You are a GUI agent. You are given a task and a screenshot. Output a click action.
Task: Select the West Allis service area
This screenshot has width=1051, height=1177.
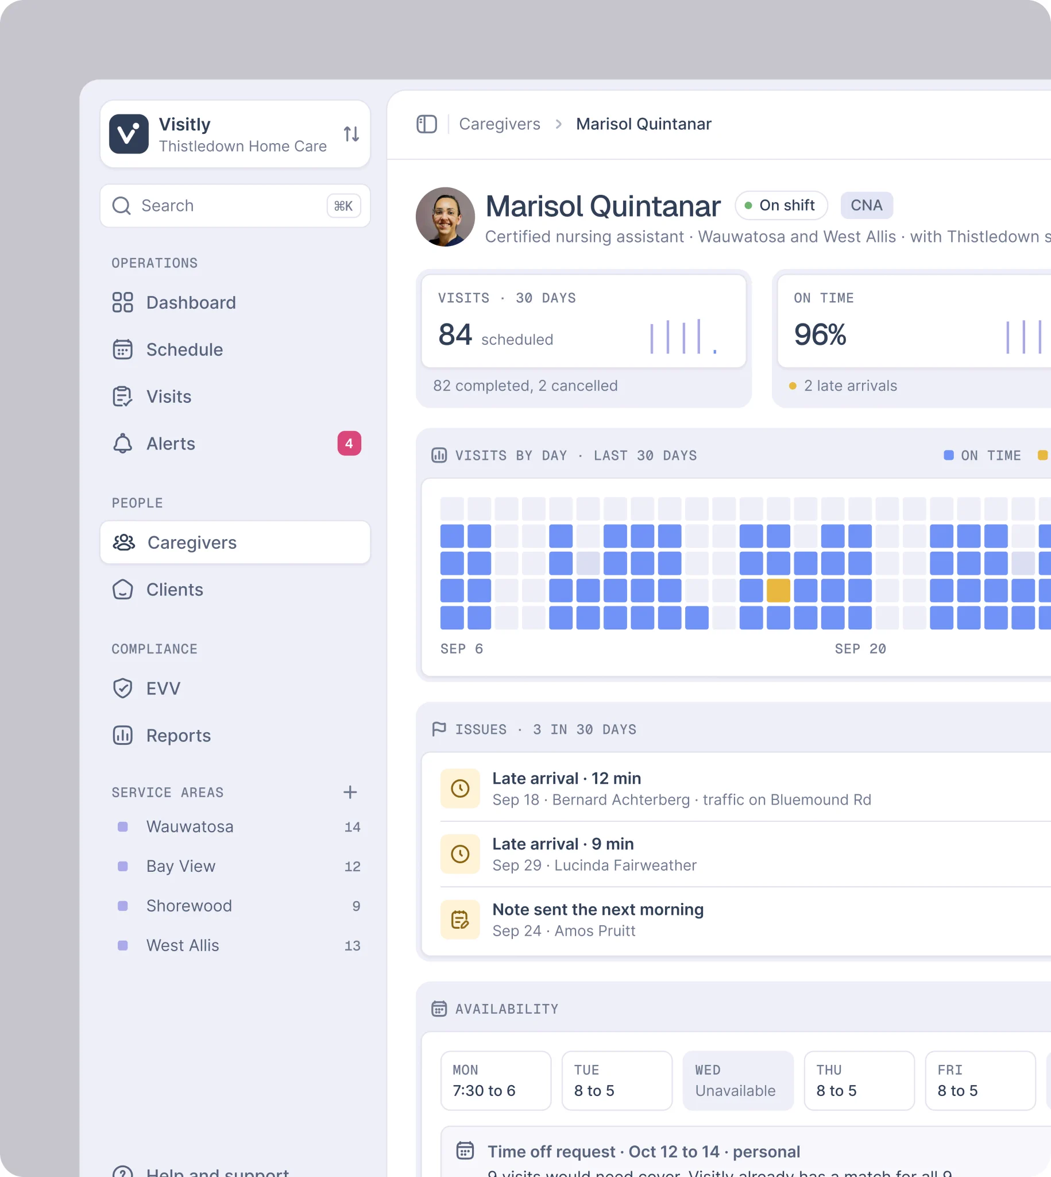click(x=235, y=945)
